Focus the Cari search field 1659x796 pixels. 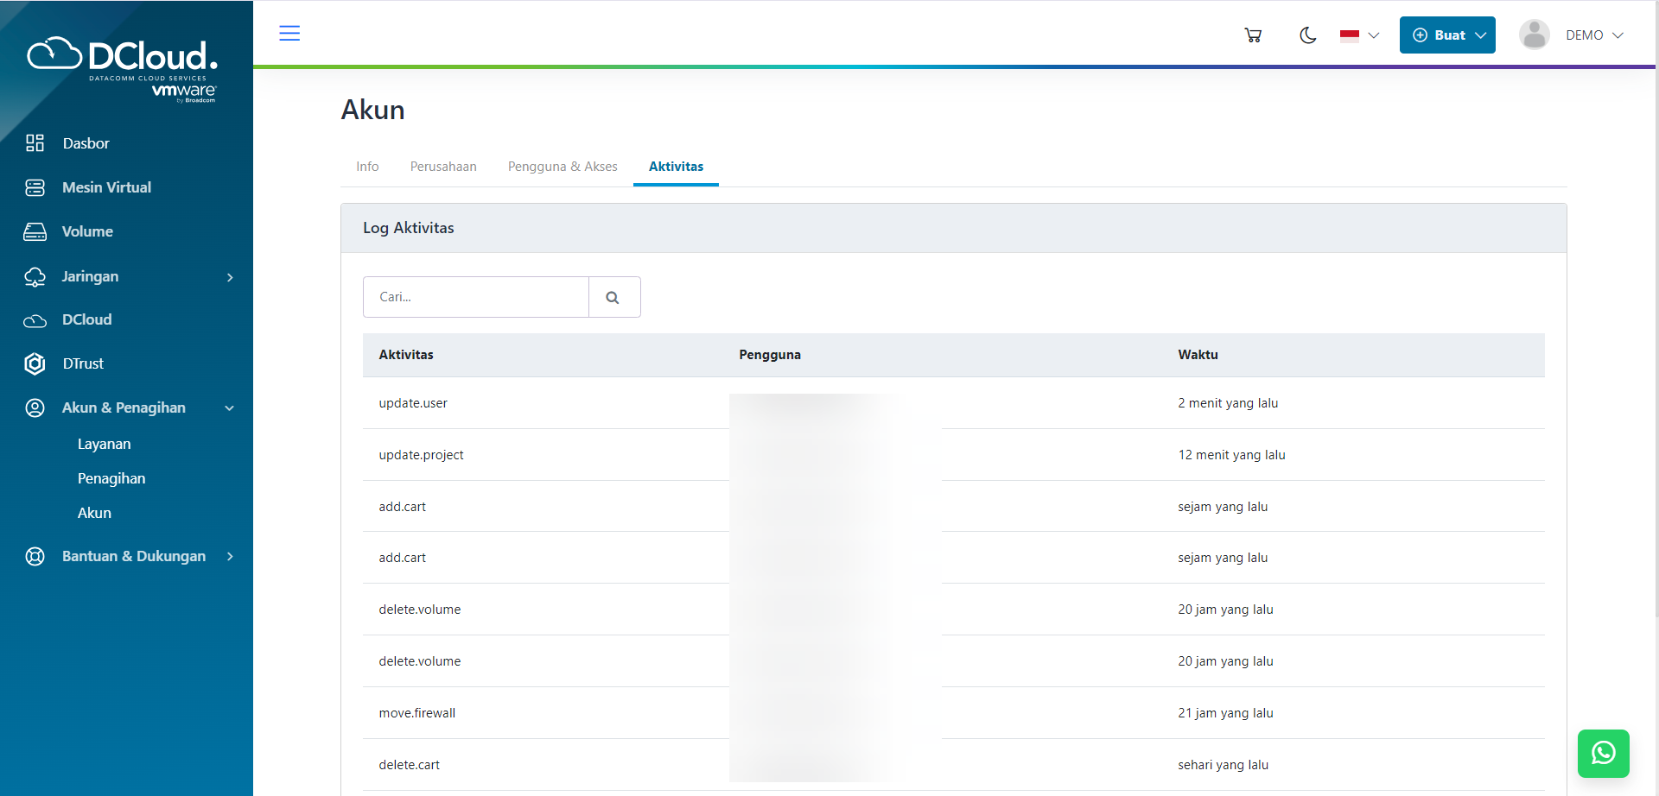coord(476,297)
